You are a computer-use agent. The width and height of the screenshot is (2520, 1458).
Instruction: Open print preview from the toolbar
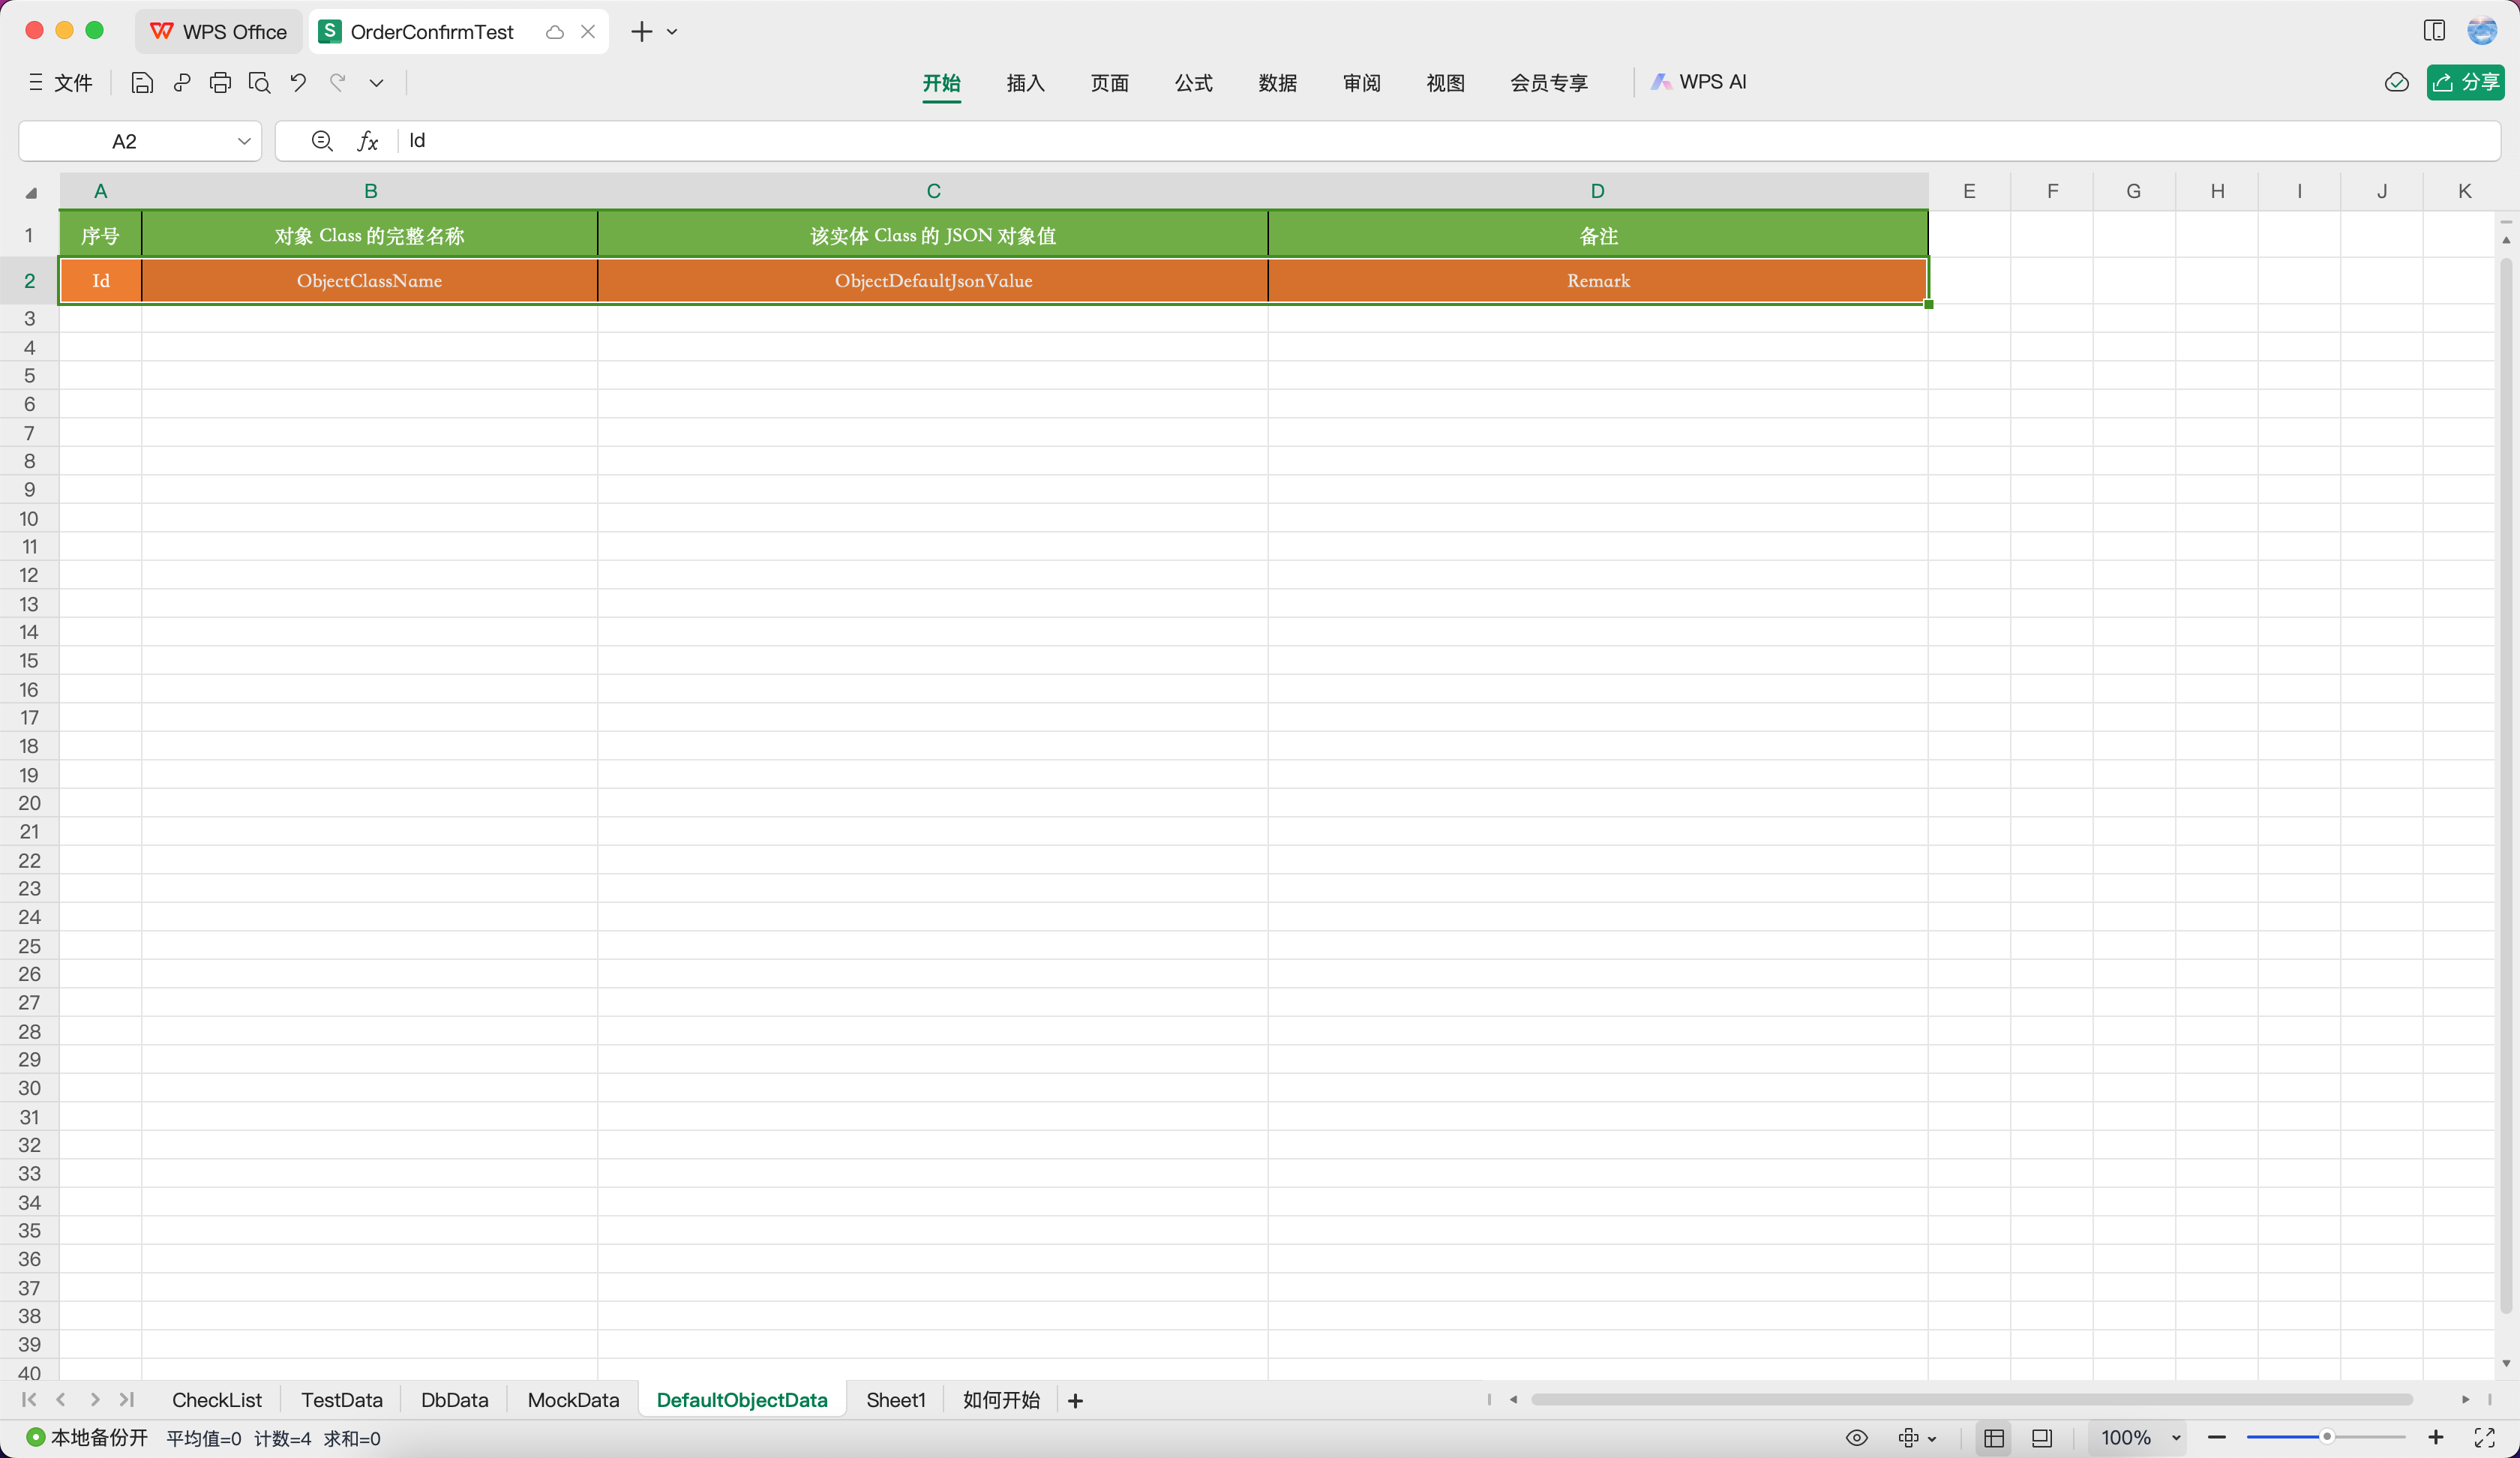(x=260, y=82)
